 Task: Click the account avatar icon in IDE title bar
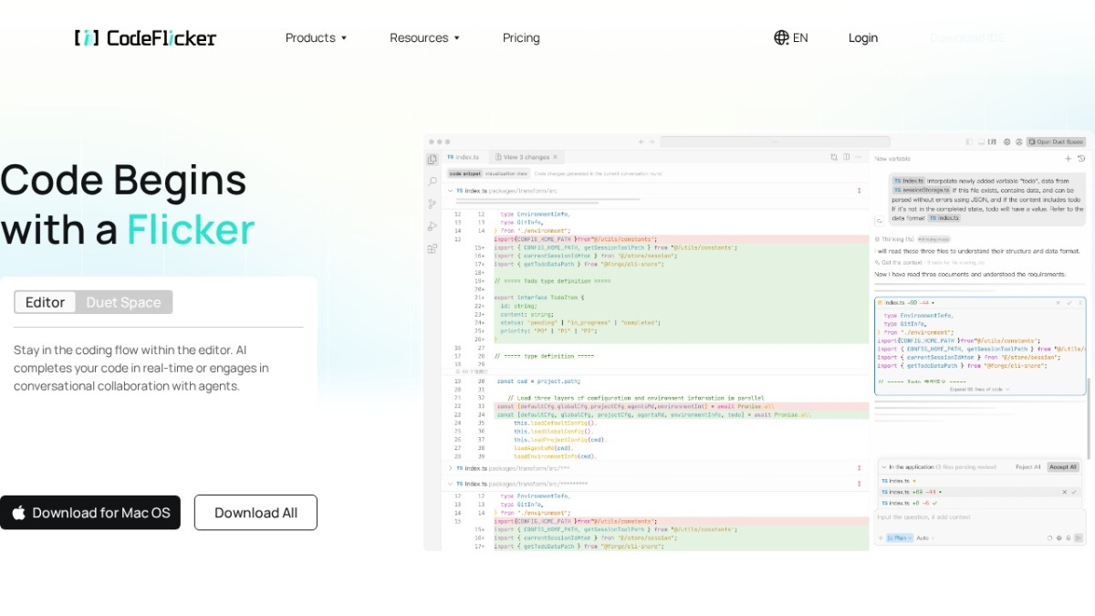point(1018,141)
